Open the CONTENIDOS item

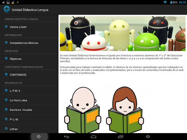(x=29, y=75)
